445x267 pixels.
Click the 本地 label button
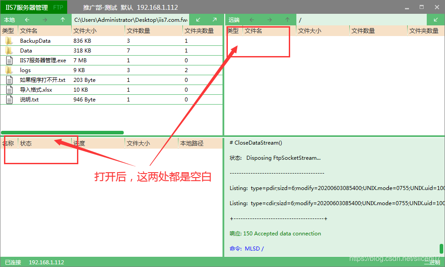point(9,20)
